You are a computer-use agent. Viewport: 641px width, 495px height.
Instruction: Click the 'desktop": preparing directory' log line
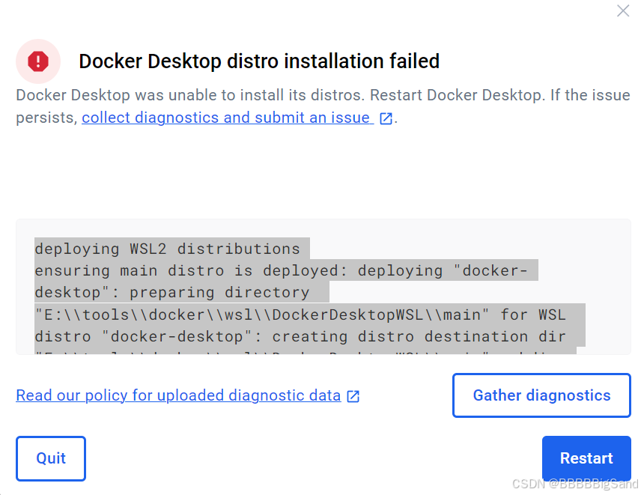click(x=172, y=292)
